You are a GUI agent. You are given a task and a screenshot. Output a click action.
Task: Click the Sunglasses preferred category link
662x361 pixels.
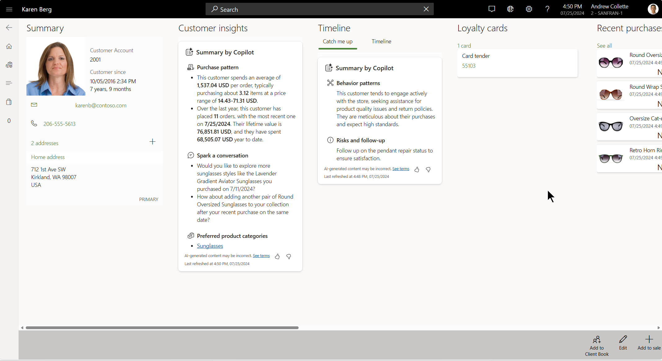pos(210,245)
